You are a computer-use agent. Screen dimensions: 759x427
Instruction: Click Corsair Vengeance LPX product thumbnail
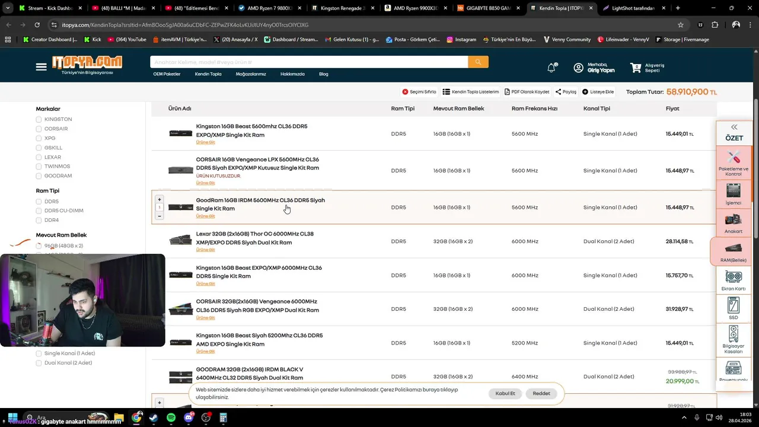(180, 170)
